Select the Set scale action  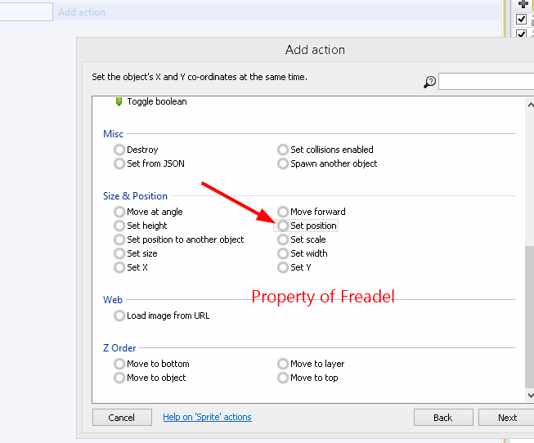pyautogui.click(x=307, y=239)
